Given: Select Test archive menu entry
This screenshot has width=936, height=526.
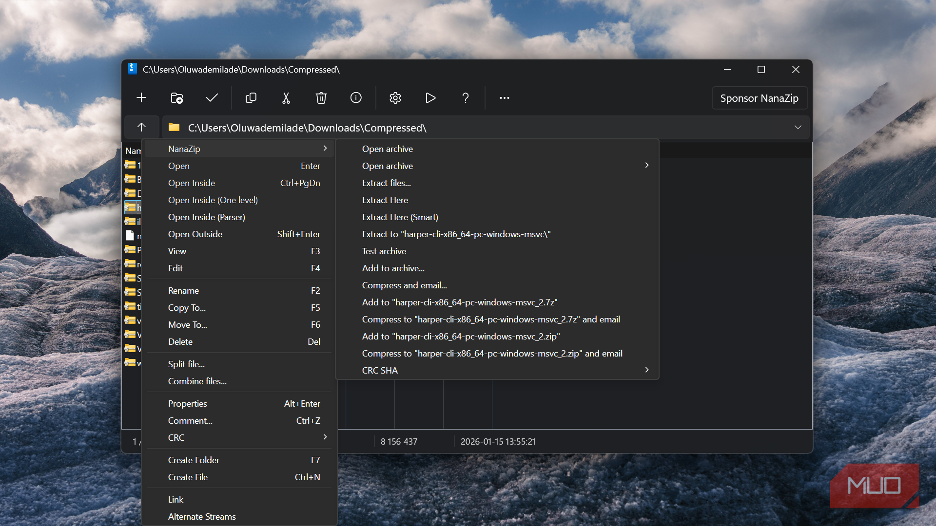Looking at the screenshot, I should pyautogui.click(x=497, y=251).
